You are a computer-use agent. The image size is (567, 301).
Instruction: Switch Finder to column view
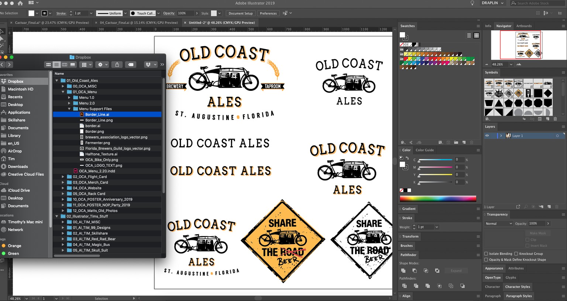click(65, 65)
